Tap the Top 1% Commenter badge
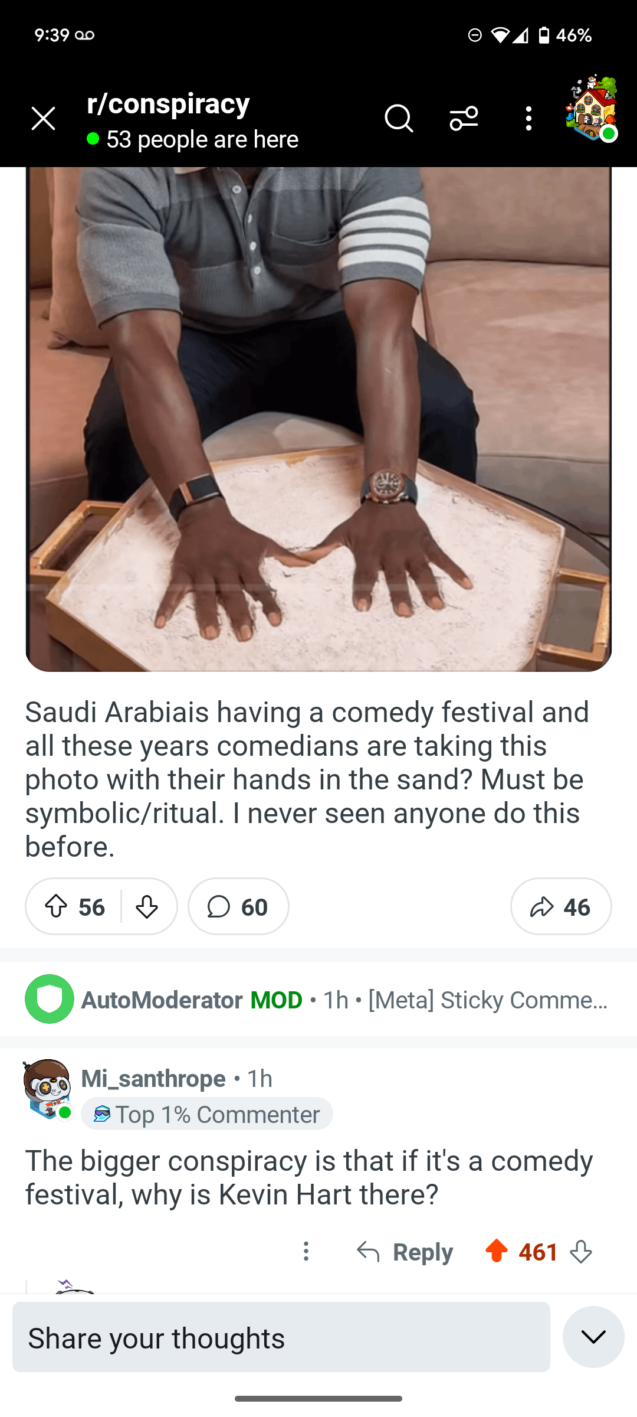 (207, 1114)
